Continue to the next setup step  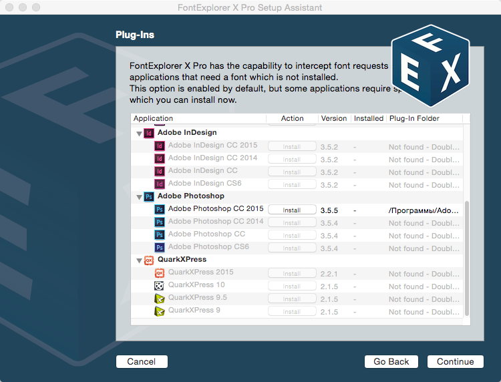(x=456, y=361)
